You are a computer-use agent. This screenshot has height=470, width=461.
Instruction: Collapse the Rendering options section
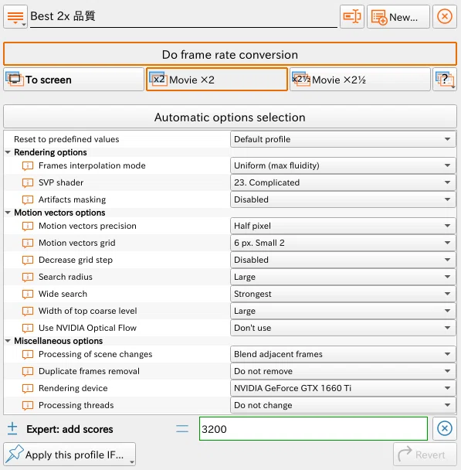pos(8,152)
